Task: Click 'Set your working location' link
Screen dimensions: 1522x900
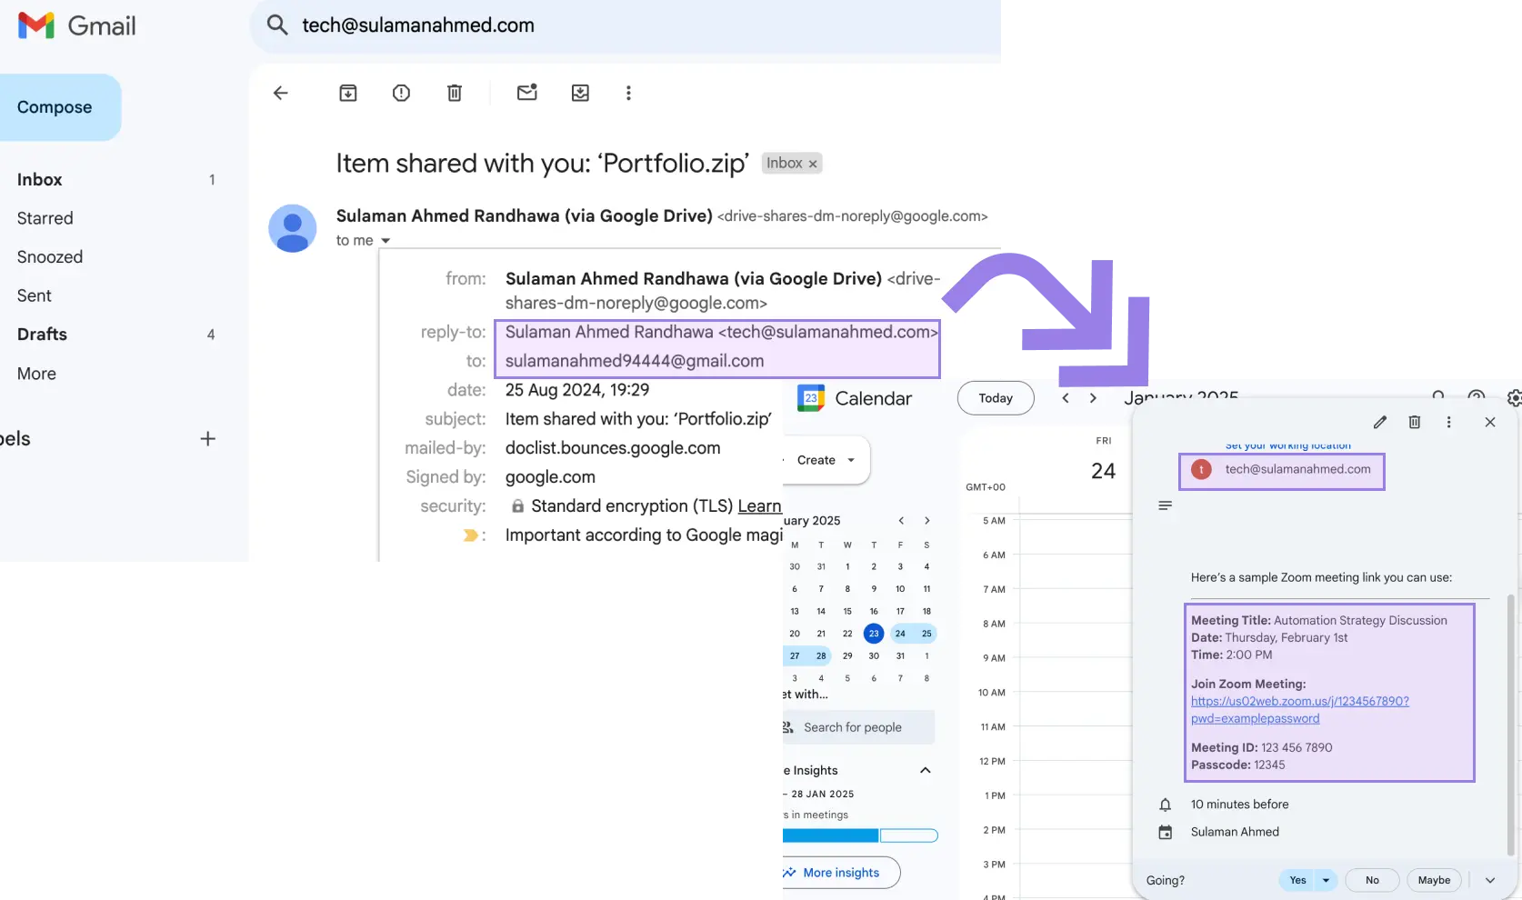Action: (x=1287, y=445)
